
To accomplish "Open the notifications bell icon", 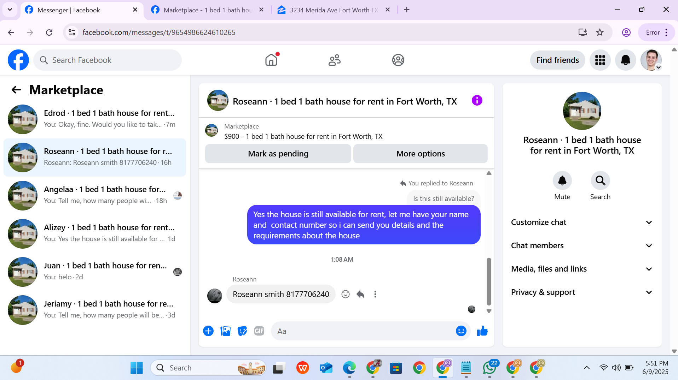I will click(x=625, y=60).
